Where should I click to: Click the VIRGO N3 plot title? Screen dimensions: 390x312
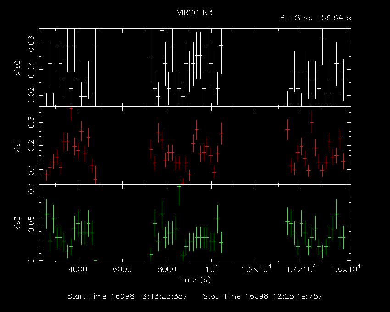point(195,12)
